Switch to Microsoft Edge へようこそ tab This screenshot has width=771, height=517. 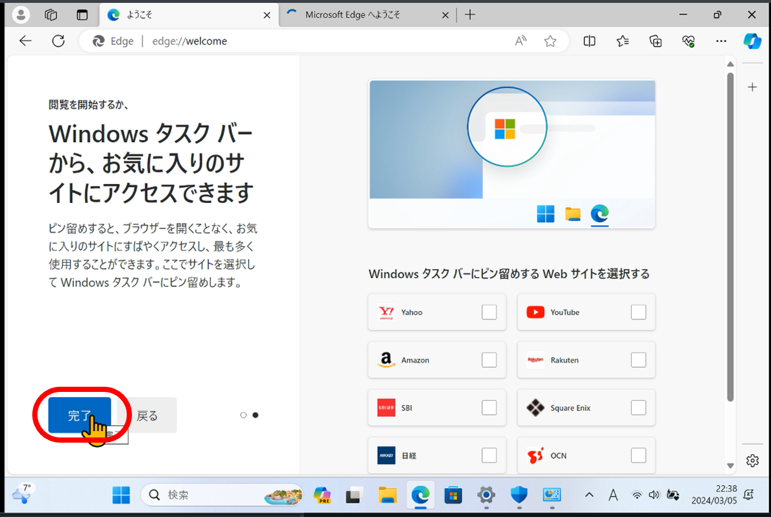pyautogui.click(x=363, y=14)
